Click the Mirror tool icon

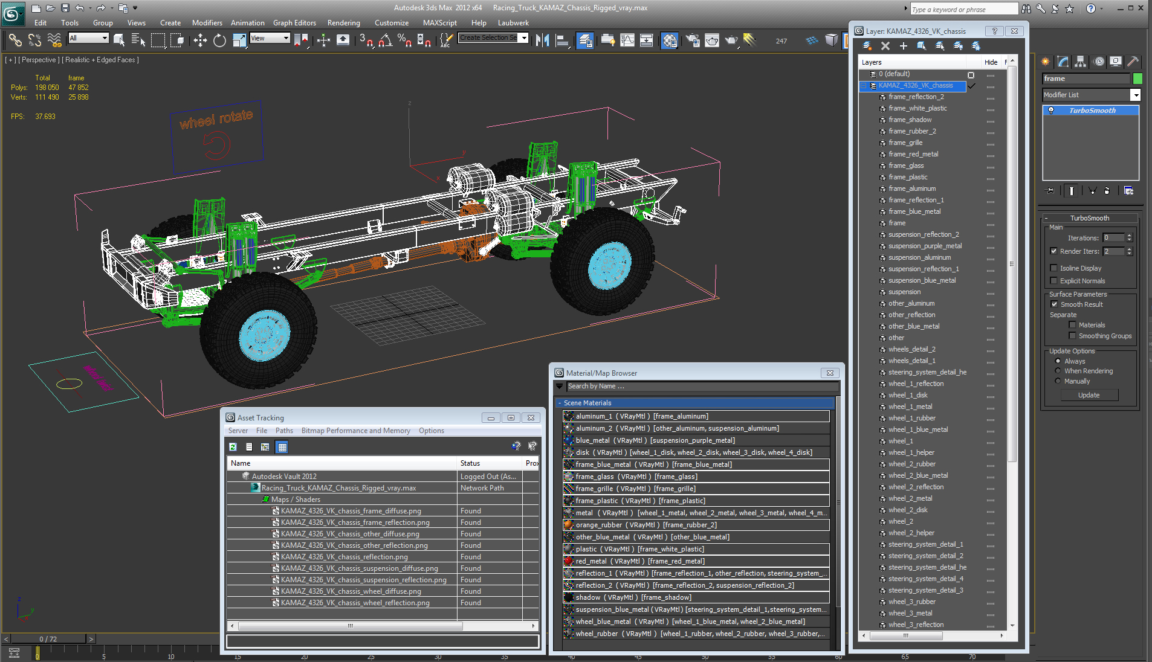click(542, 40)
